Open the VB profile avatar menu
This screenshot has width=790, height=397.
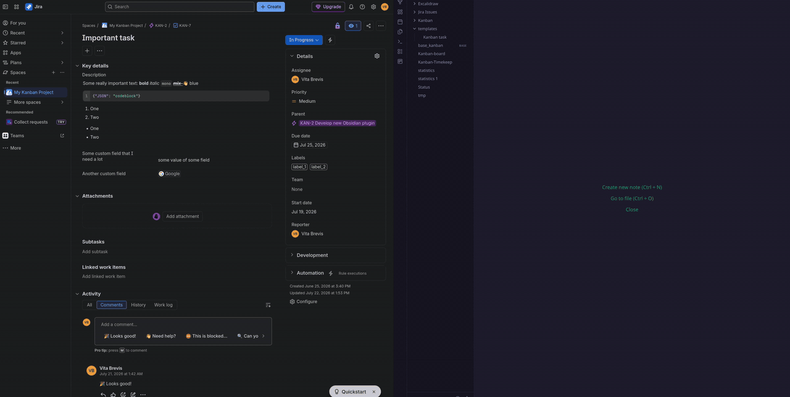[385, 7]
